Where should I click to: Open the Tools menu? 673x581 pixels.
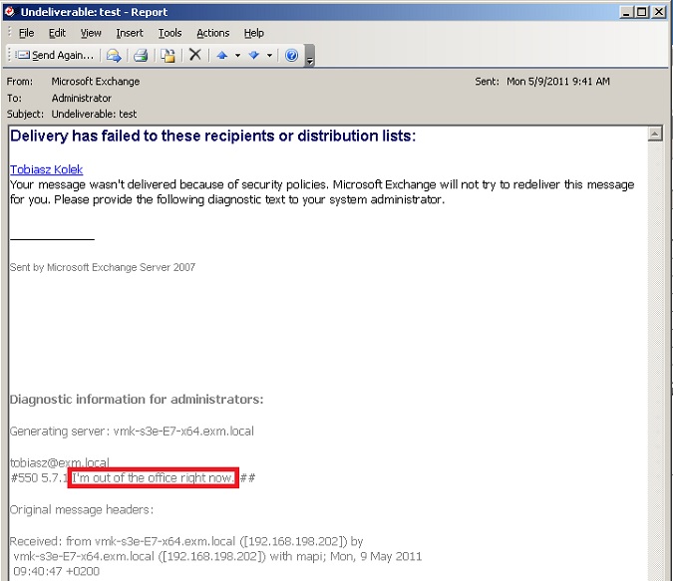point(169,33)
